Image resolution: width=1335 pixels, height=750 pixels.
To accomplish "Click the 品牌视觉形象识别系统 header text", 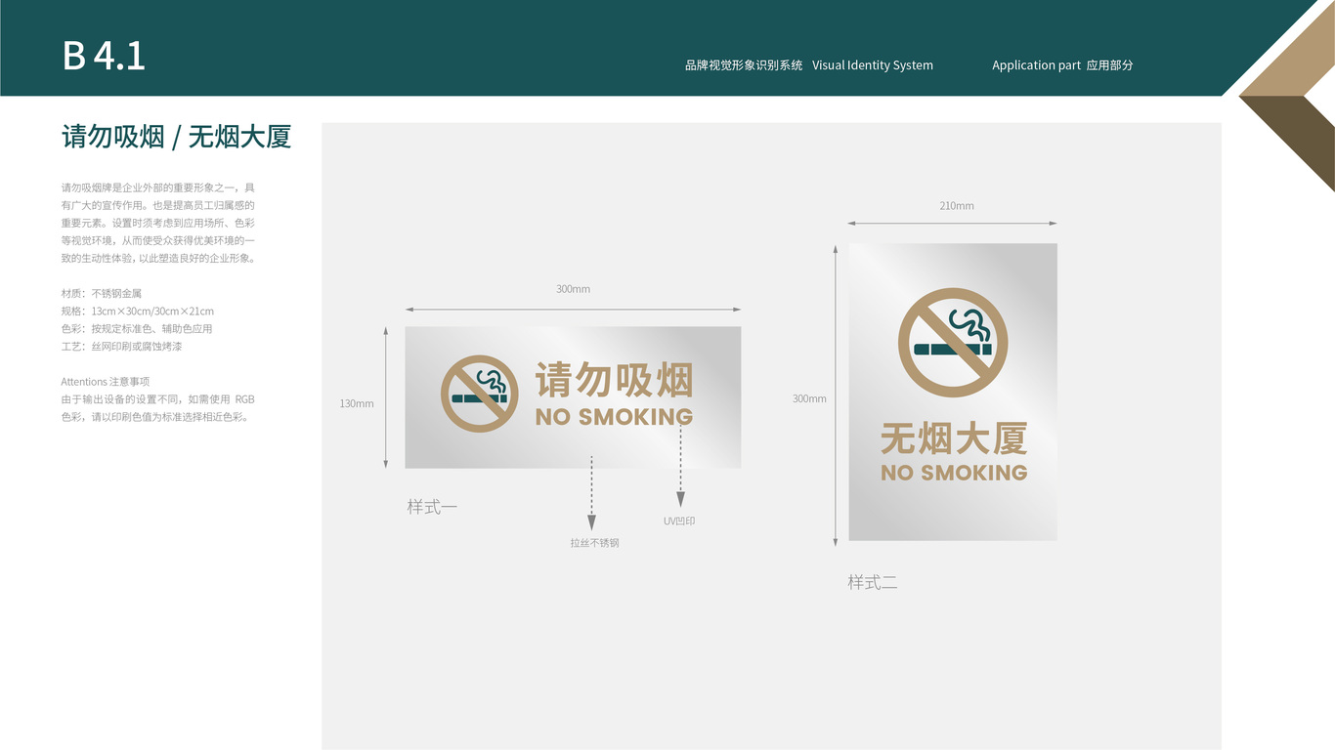I will click(744, 65).
